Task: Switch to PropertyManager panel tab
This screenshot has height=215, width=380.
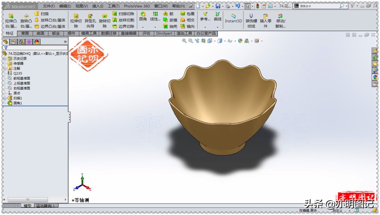Action: (x=13, y=42)
